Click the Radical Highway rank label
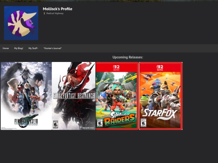Image resolution: width=218 pixels, height=163 pixels. tap(55, 13)
